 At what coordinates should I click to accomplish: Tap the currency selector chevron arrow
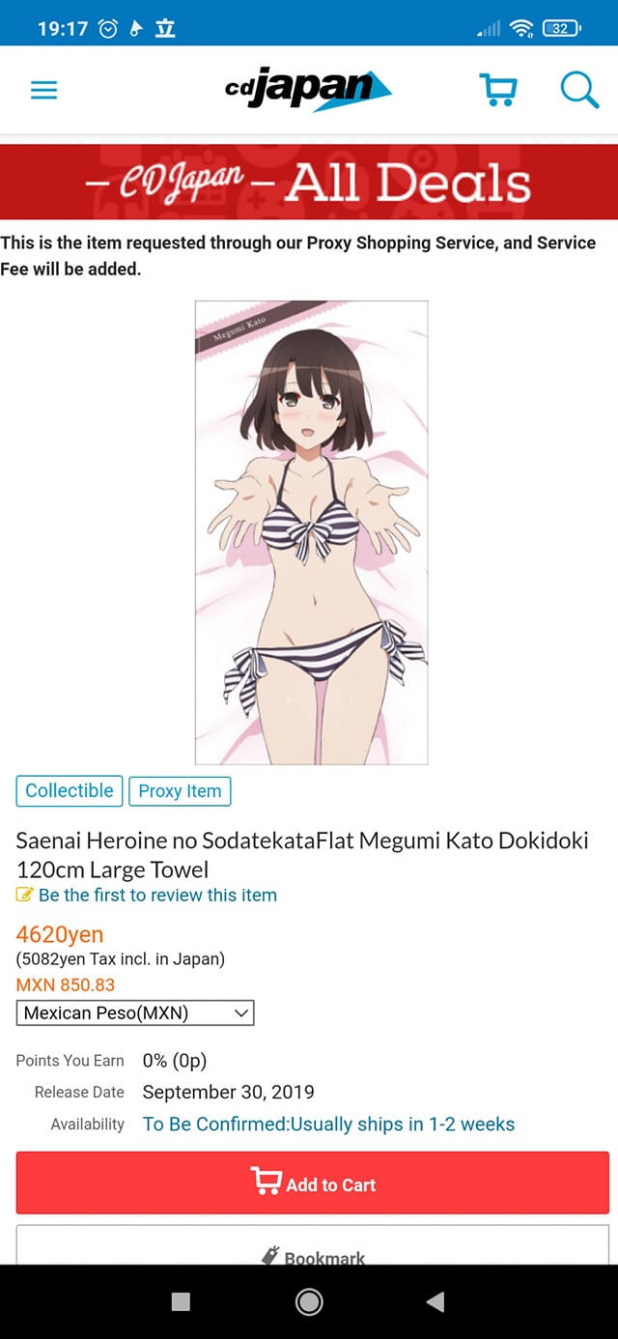click(240, 1013)
